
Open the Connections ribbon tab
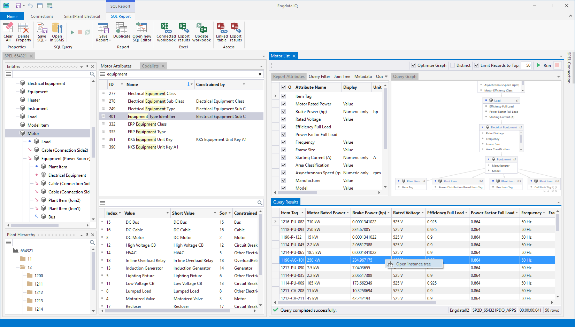tap(42, 16)
